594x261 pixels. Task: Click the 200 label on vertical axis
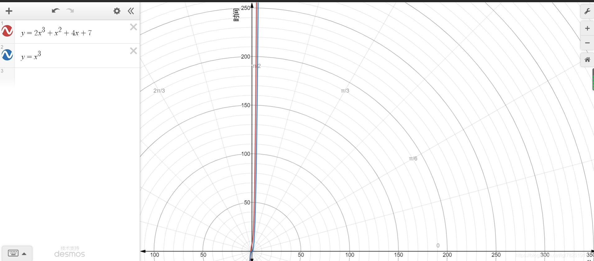pos(245,57)
